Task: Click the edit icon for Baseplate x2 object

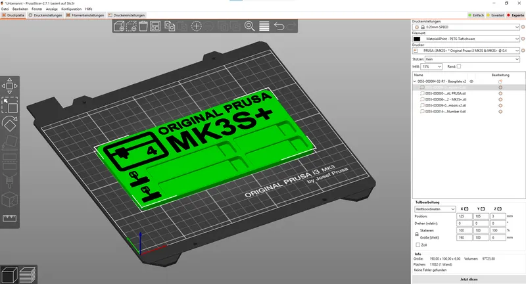Action: 500,82
